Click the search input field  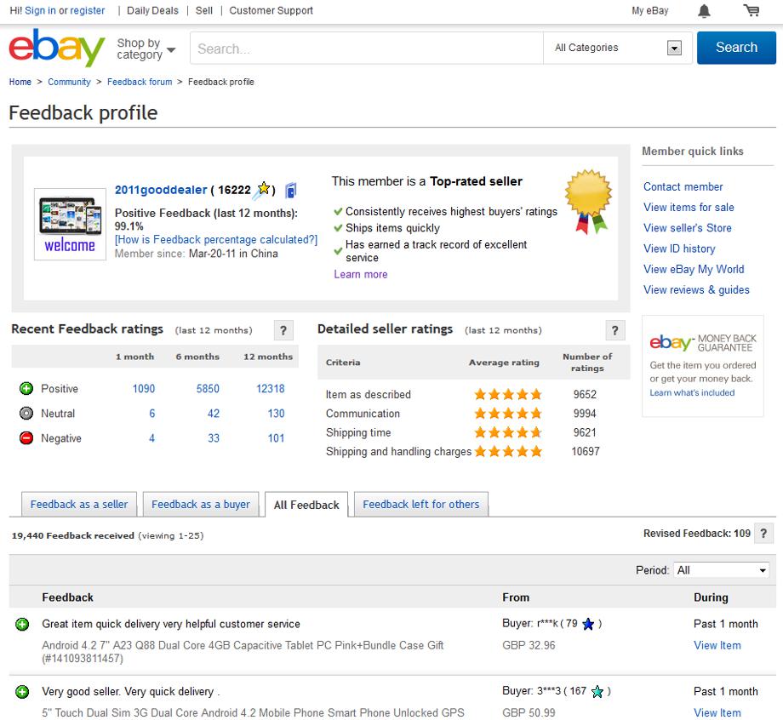pyautogui.click(x=367, y=49)
